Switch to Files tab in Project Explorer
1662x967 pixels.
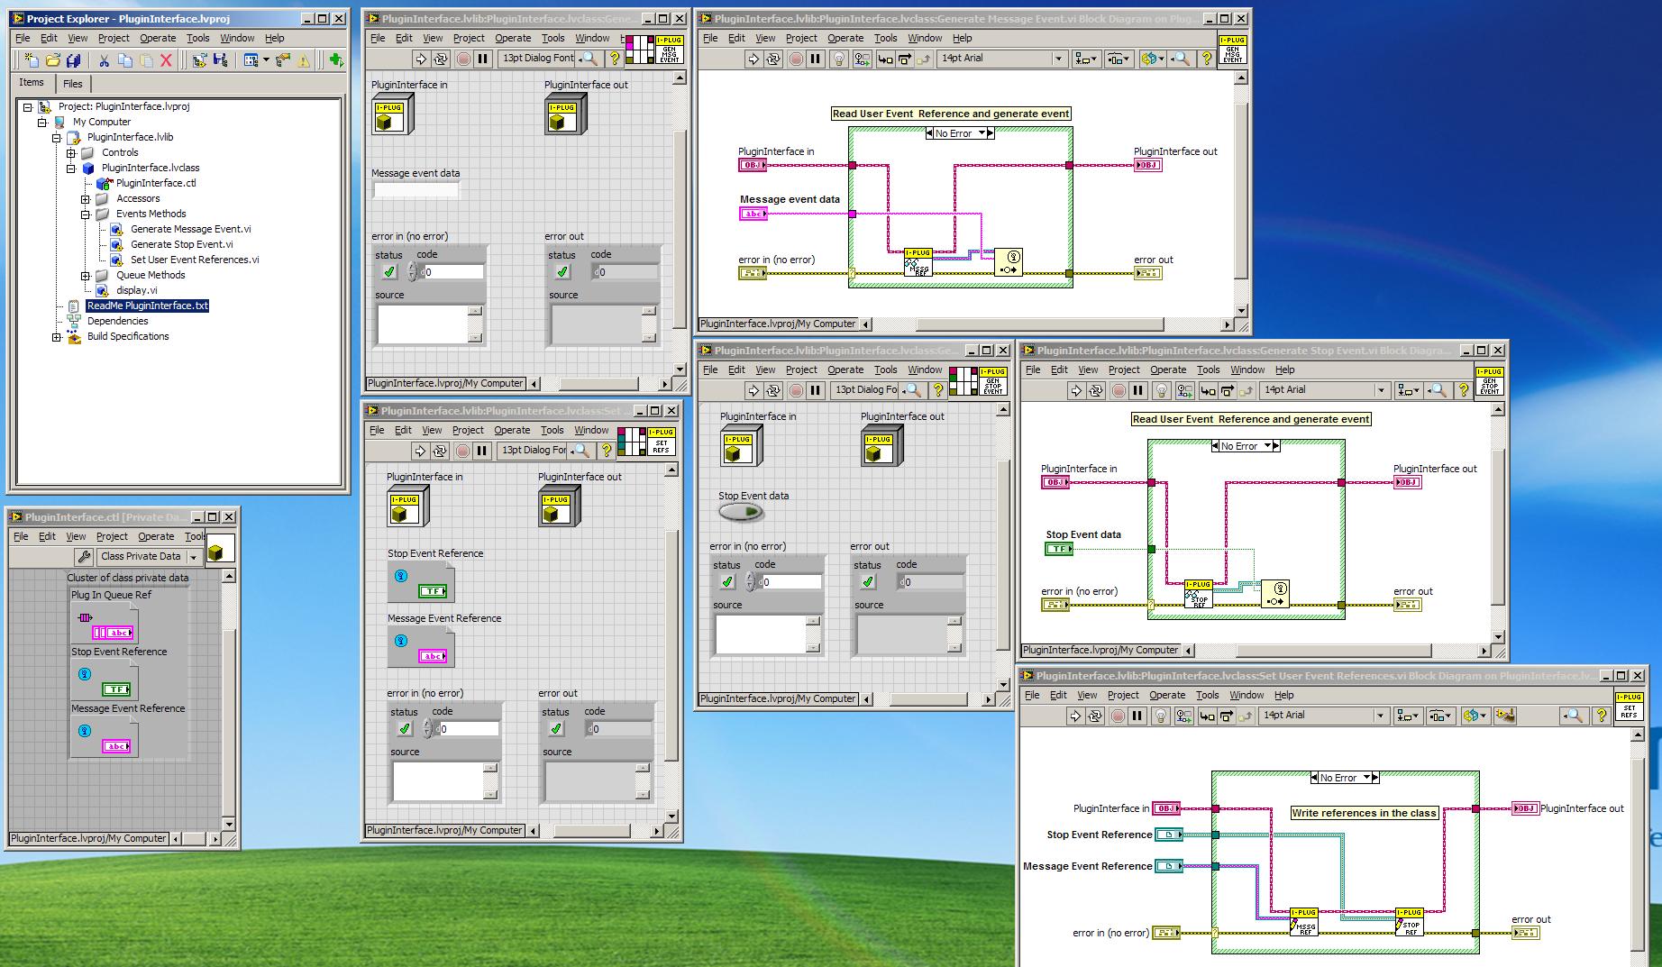point(73,84)
